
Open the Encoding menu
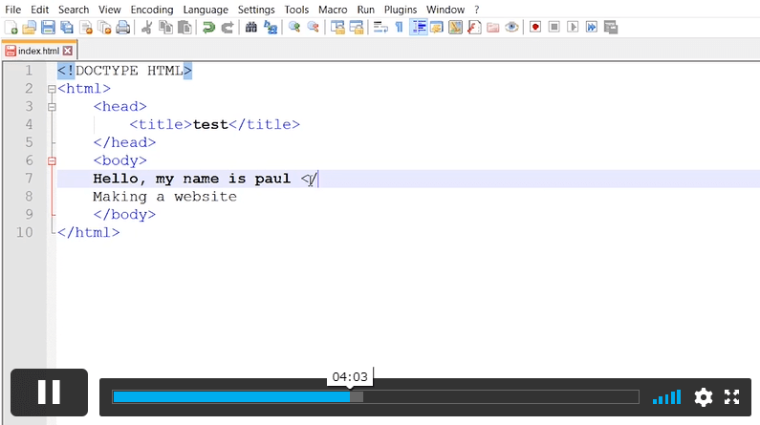click(152, 10)
